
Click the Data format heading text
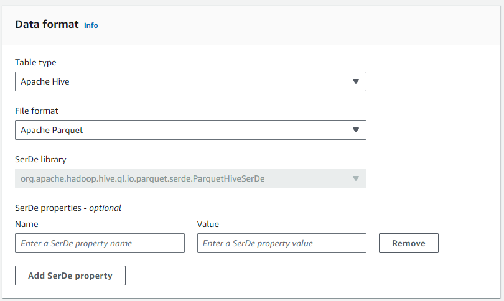[x=47, y=25]
